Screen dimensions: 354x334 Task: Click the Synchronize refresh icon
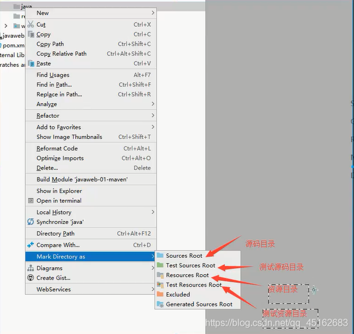pyautogui.click(x=30, y=222)
